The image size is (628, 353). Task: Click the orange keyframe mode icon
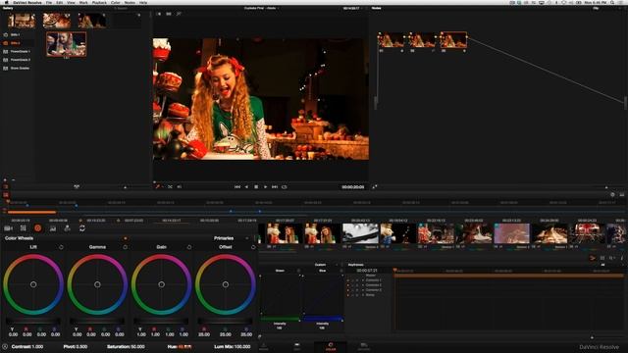pyautogui.click(x=592, y=258)
